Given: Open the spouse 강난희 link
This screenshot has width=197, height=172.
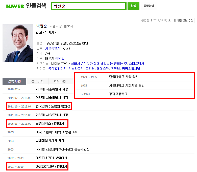Looking at the screenshot, I should pyautogui.click(x=60, y=58).
